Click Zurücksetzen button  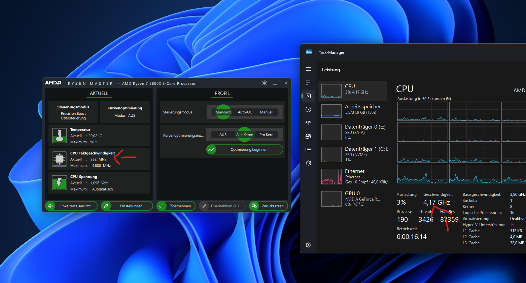point(268,206)
